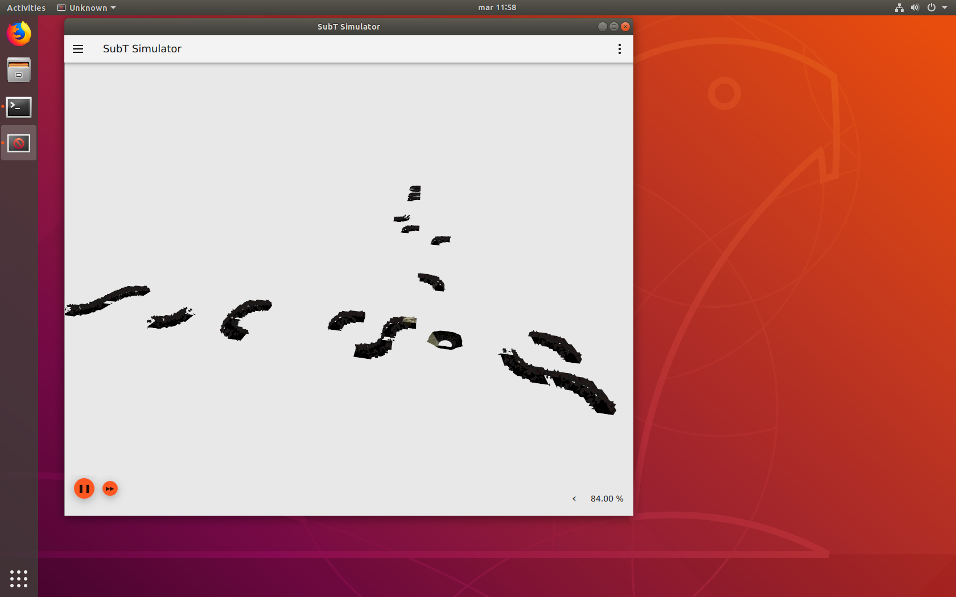Expand the real-time factor panel via chevron

(574, 499)
